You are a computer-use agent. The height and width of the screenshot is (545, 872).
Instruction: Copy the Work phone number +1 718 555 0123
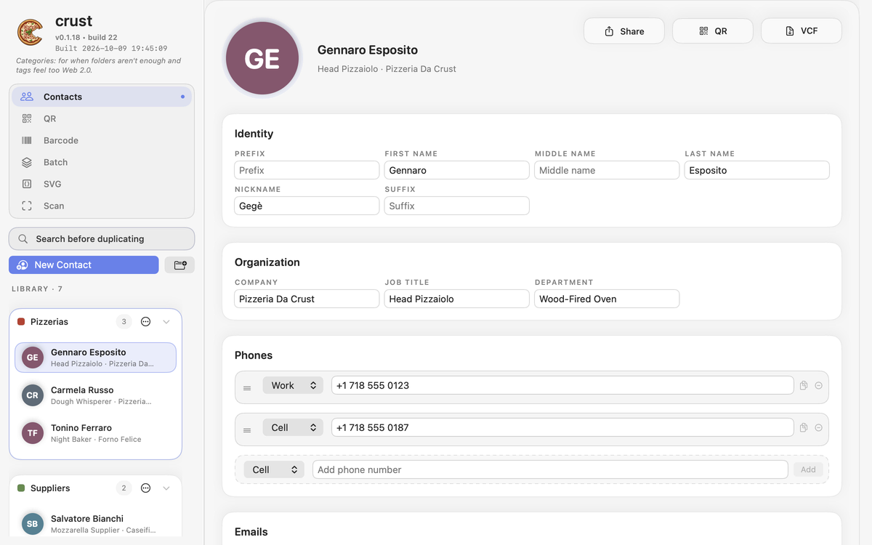click(x=804, y=386)
